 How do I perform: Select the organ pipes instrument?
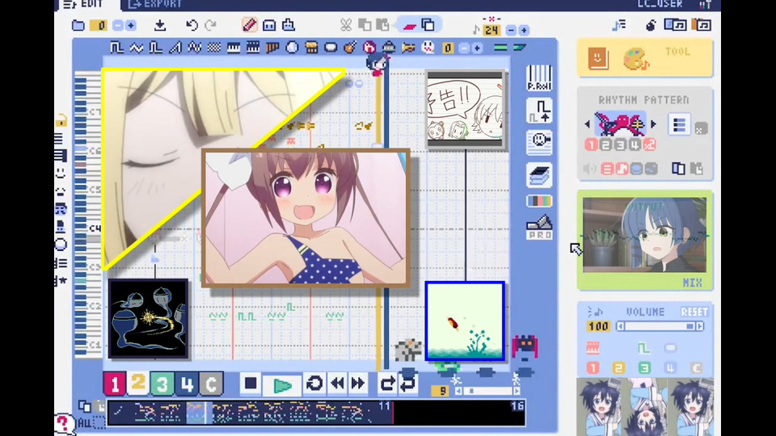pos(272,48)
